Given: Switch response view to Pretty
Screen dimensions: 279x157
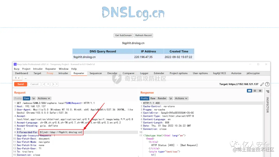Looking at the screenshot, I should point(144,98).
